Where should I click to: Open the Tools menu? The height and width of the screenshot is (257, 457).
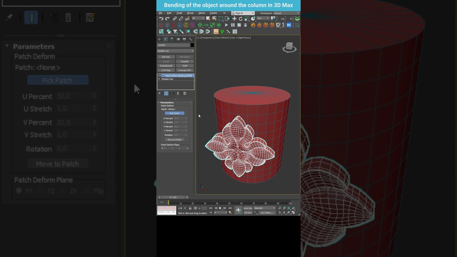[x=179, y=13]
